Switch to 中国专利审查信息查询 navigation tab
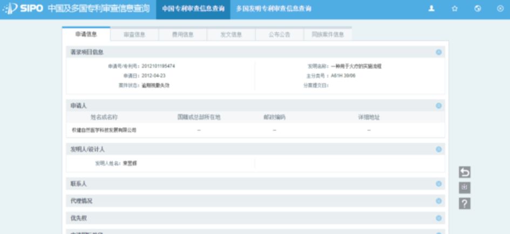 pos(193,9)
